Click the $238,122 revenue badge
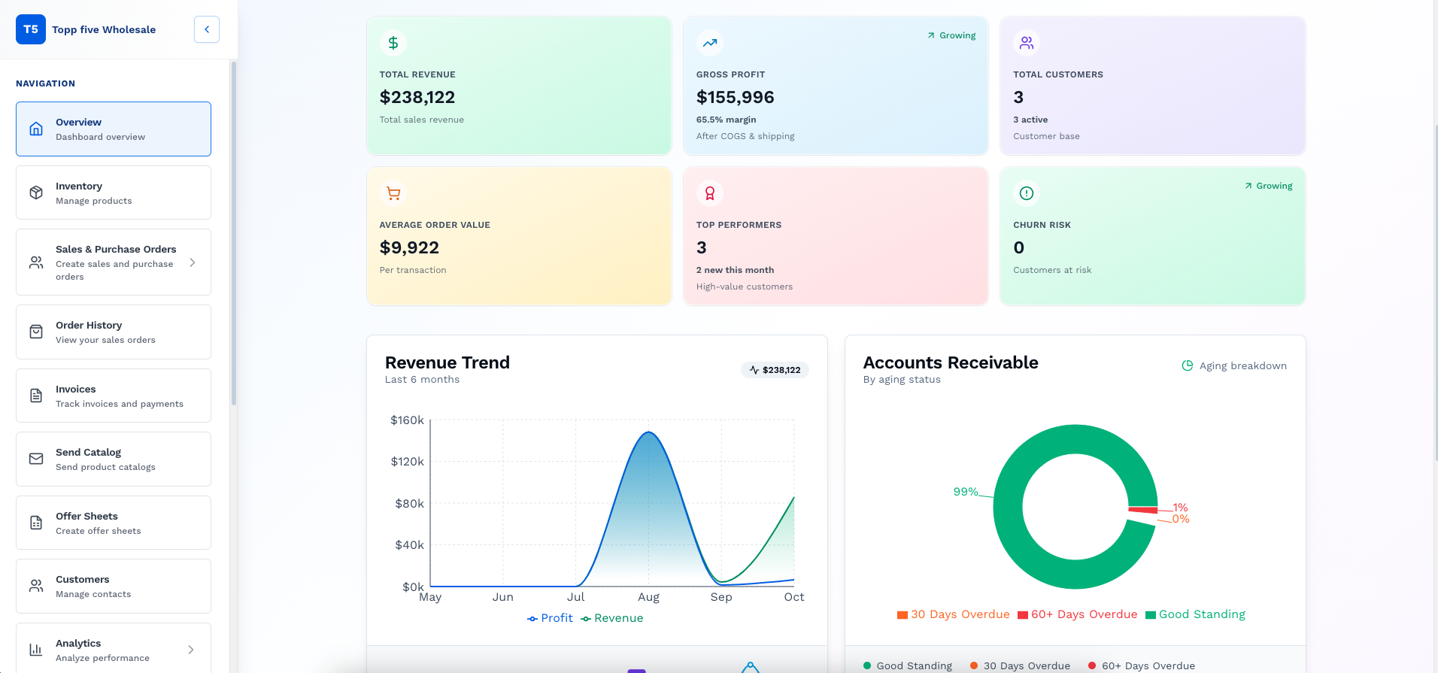1438x673 pixels. 775,370
